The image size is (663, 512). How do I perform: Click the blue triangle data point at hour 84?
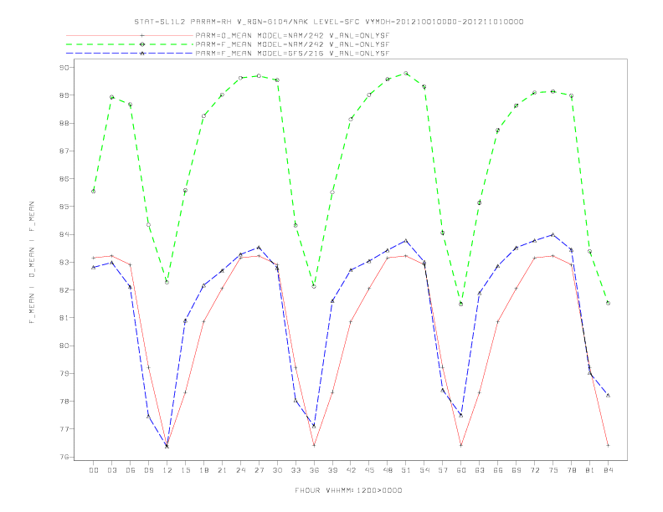(608, 395)
